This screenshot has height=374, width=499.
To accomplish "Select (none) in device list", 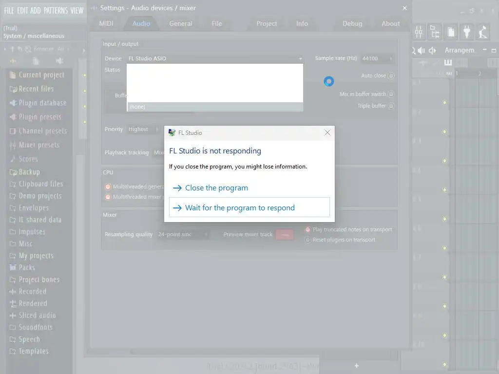I will coord(215,107).
